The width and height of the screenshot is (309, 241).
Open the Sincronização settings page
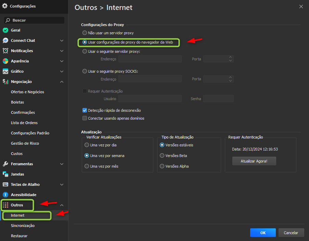coord(23,226)
